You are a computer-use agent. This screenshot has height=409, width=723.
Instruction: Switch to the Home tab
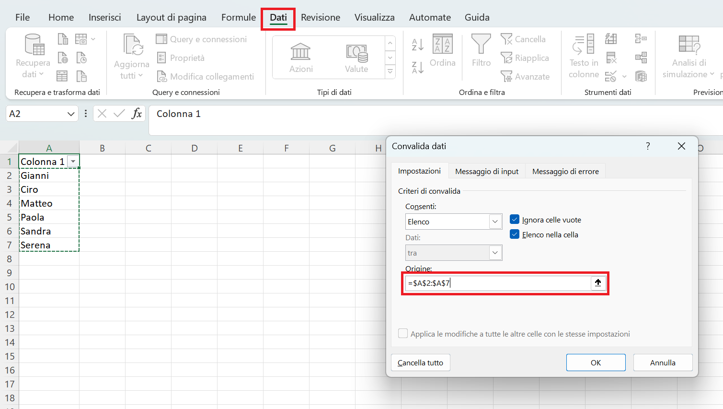61,17
